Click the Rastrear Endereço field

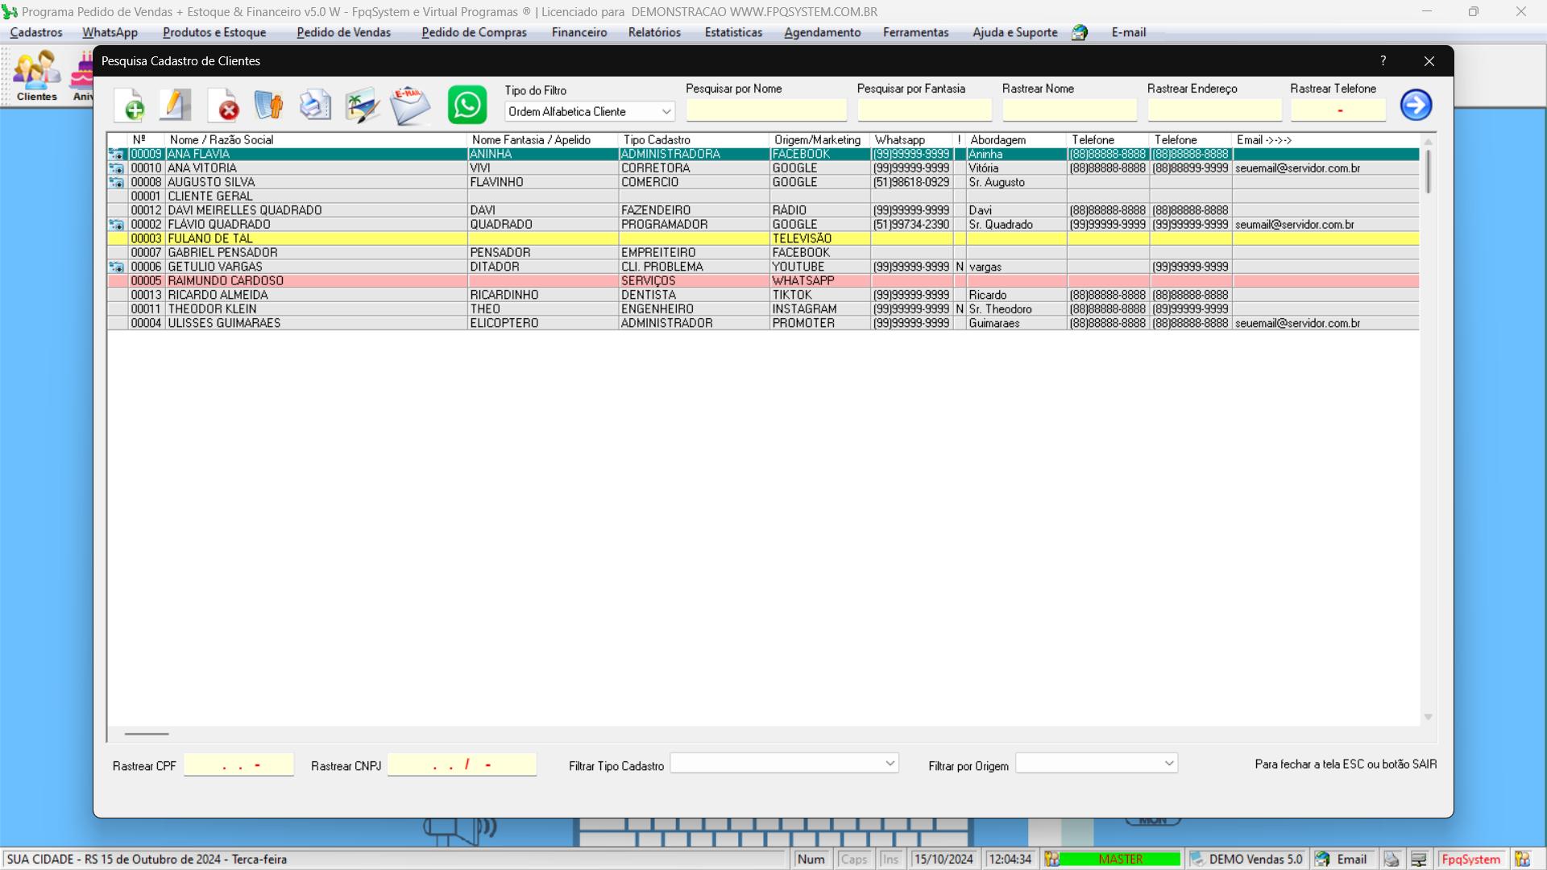(1214, 110)
